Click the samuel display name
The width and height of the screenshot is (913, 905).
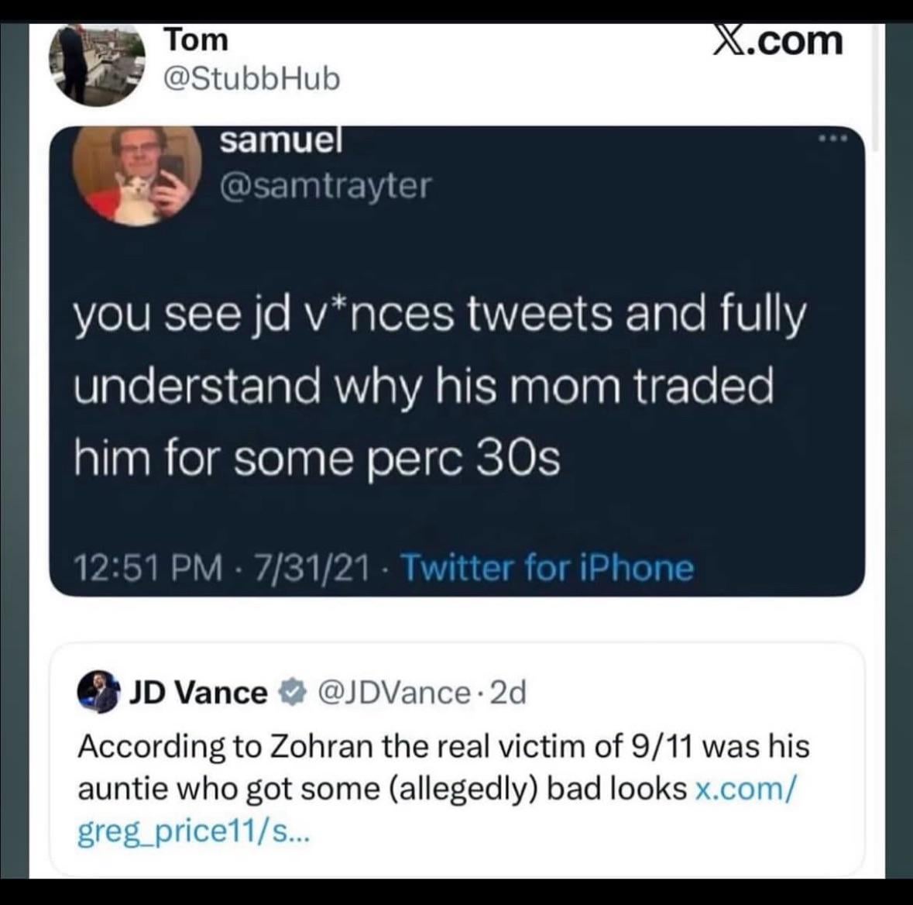280,140
